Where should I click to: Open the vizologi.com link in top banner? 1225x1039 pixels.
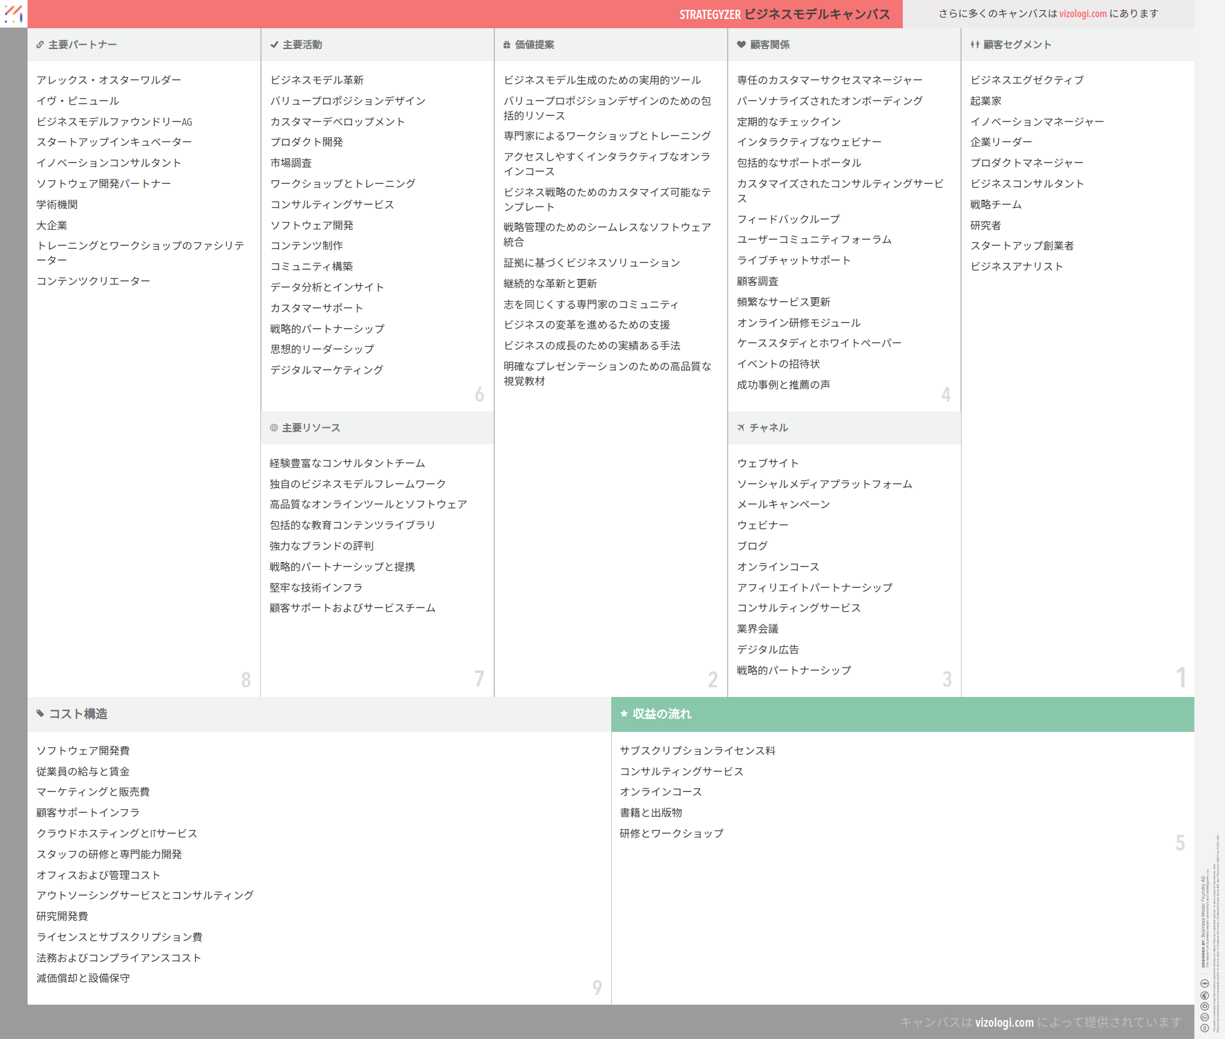[x=1082, y=13]
